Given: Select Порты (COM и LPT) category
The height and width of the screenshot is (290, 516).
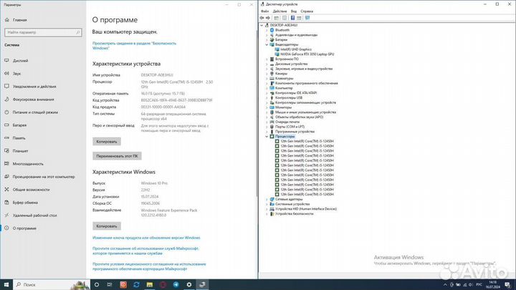Looking at the screenshot, I should [x=290, y=127].
